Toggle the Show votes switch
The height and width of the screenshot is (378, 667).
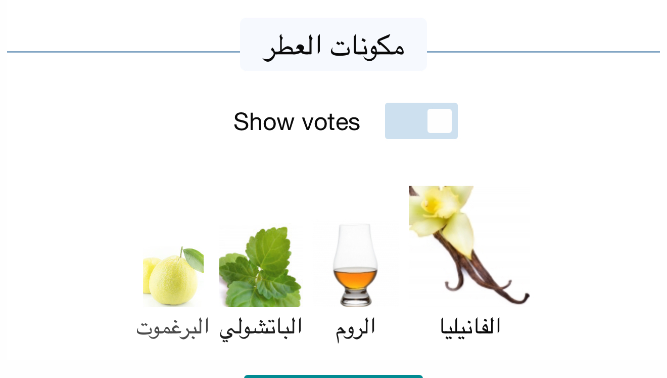click(421, 121)
